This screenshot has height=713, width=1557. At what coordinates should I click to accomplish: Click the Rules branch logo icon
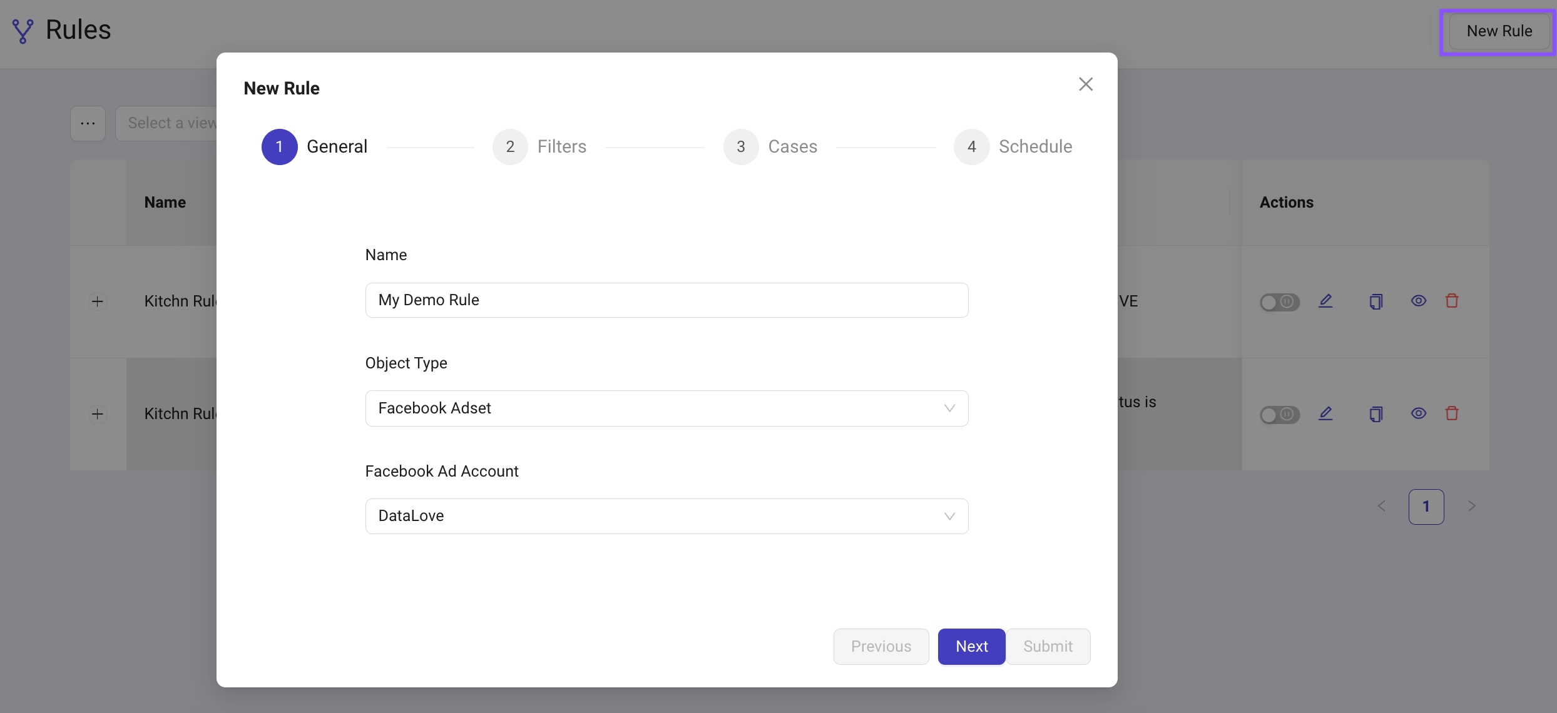pyautogui.click(x=23, y=31)
